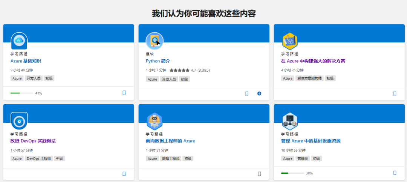Open the Azure 基础知识 learning path
Screen dimensions: 407x182
point(26,61)
